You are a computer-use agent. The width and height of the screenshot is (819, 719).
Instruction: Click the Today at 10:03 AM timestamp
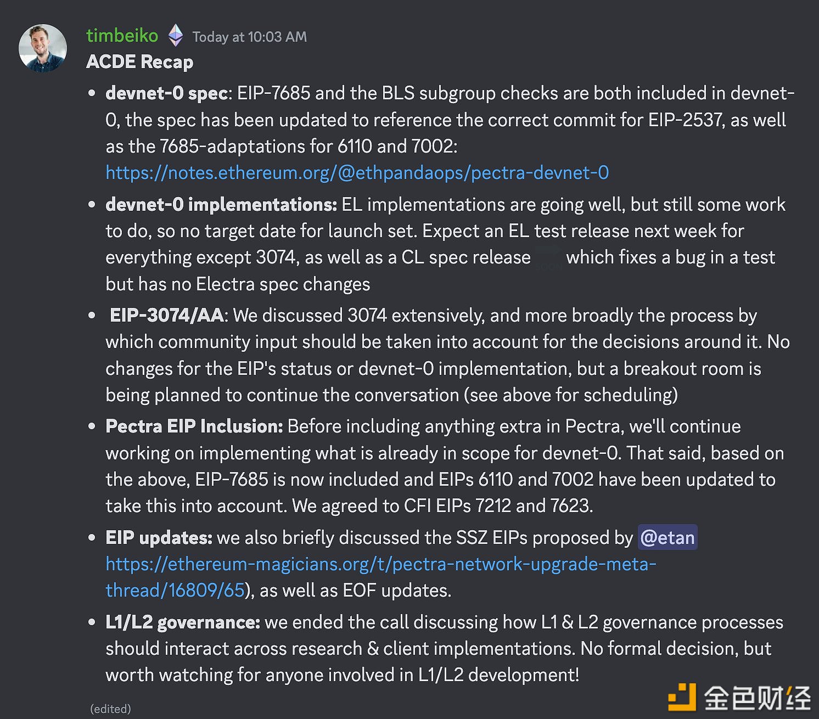click(250, 37)
